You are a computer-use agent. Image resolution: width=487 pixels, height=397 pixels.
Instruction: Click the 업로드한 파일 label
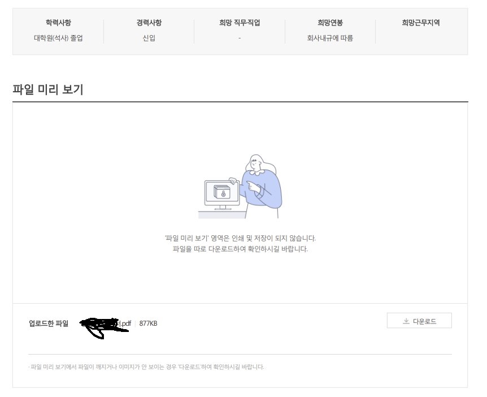(49, 323)
